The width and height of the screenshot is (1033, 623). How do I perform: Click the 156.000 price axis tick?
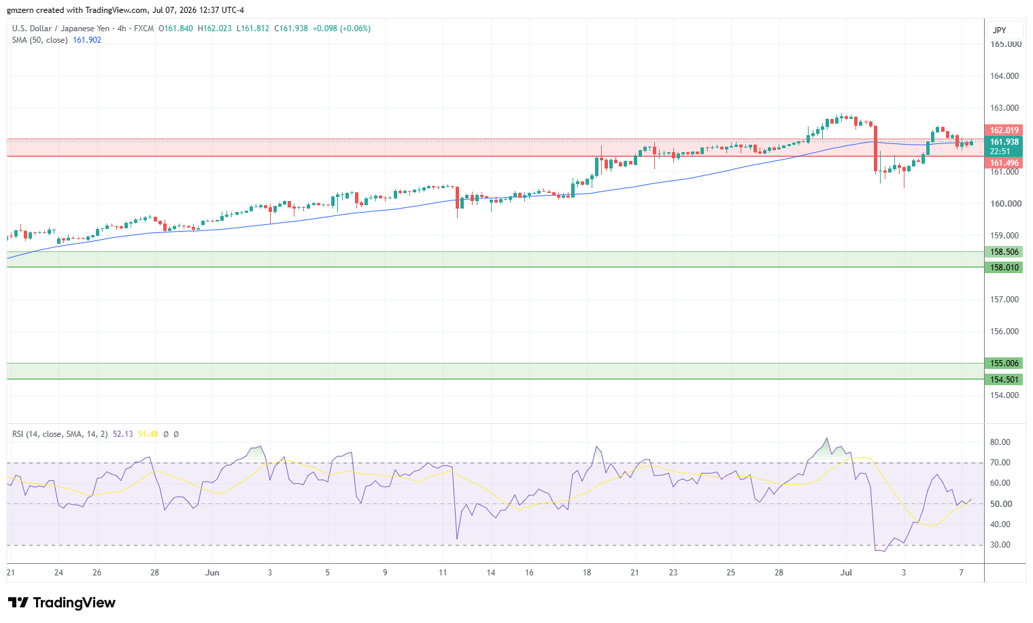click(1004, 332)
